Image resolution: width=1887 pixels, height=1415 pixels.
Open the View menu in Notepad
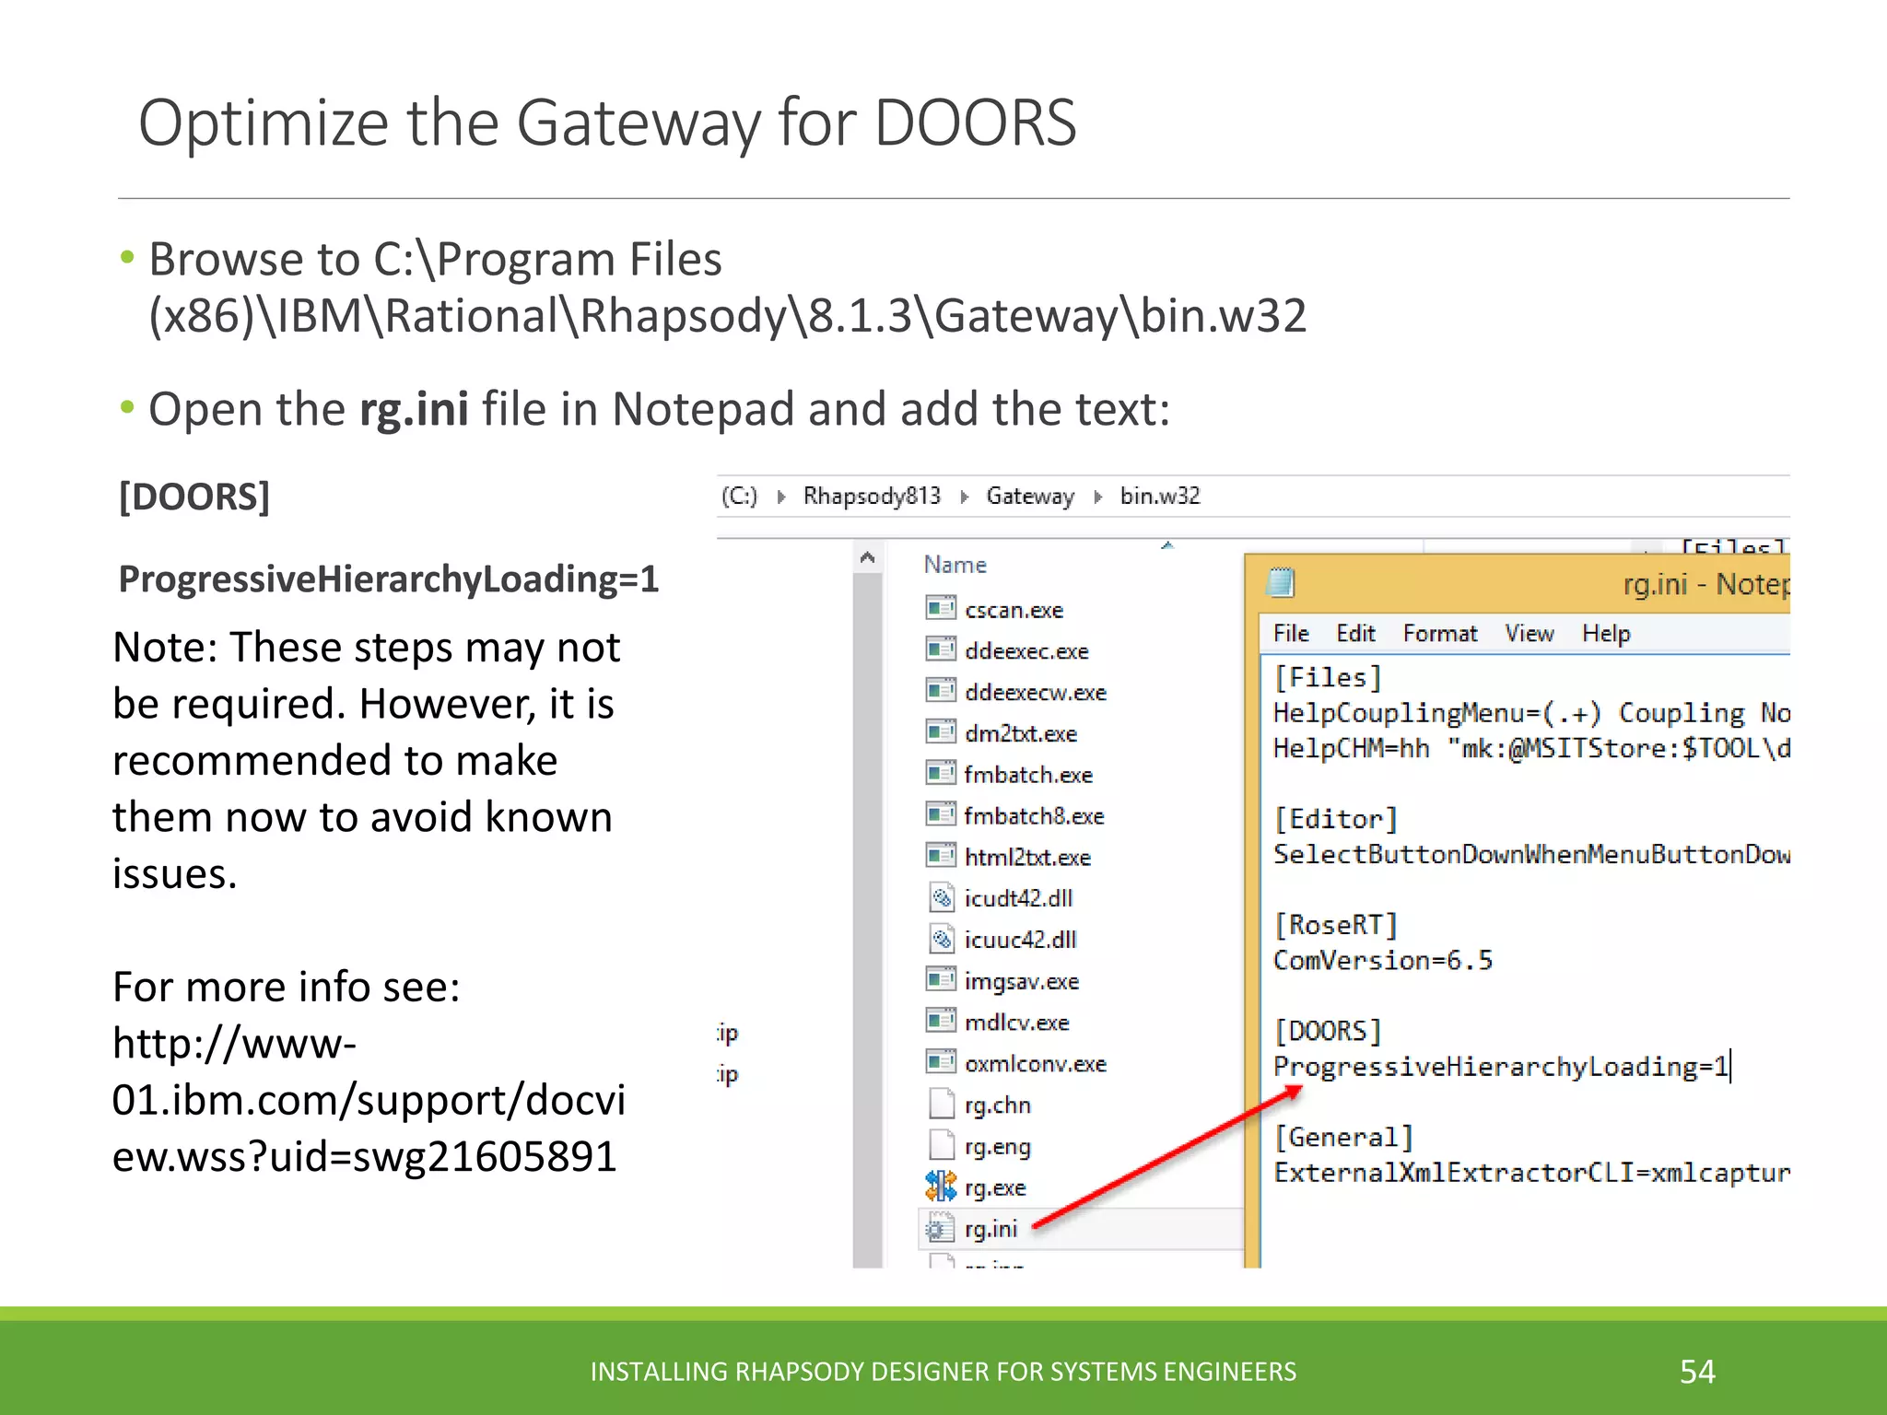click(1529, 634)
